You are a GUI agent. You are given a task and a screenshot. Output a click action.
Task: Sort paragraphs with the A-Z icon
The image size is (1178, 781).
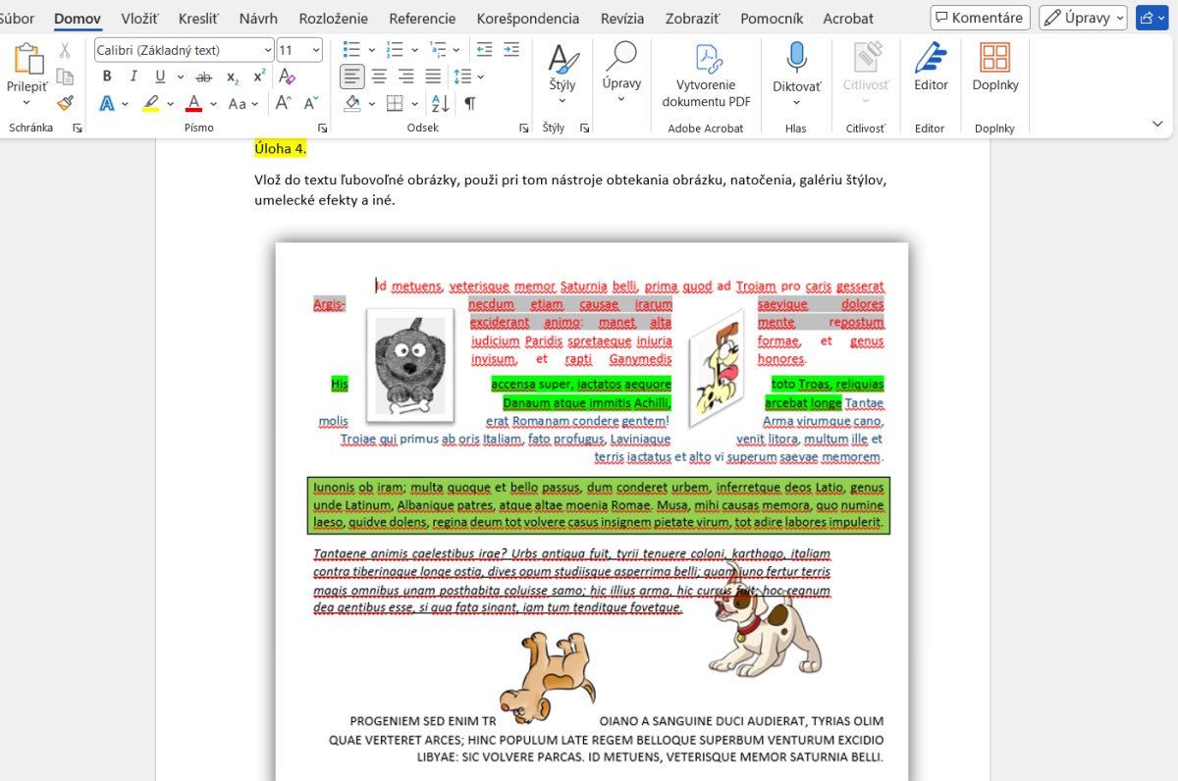point(441,103)
